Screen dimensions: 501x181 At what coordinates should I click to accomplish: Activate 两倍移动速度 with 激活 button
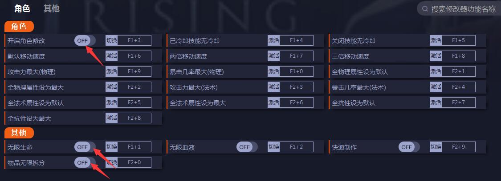coord(273,56)
